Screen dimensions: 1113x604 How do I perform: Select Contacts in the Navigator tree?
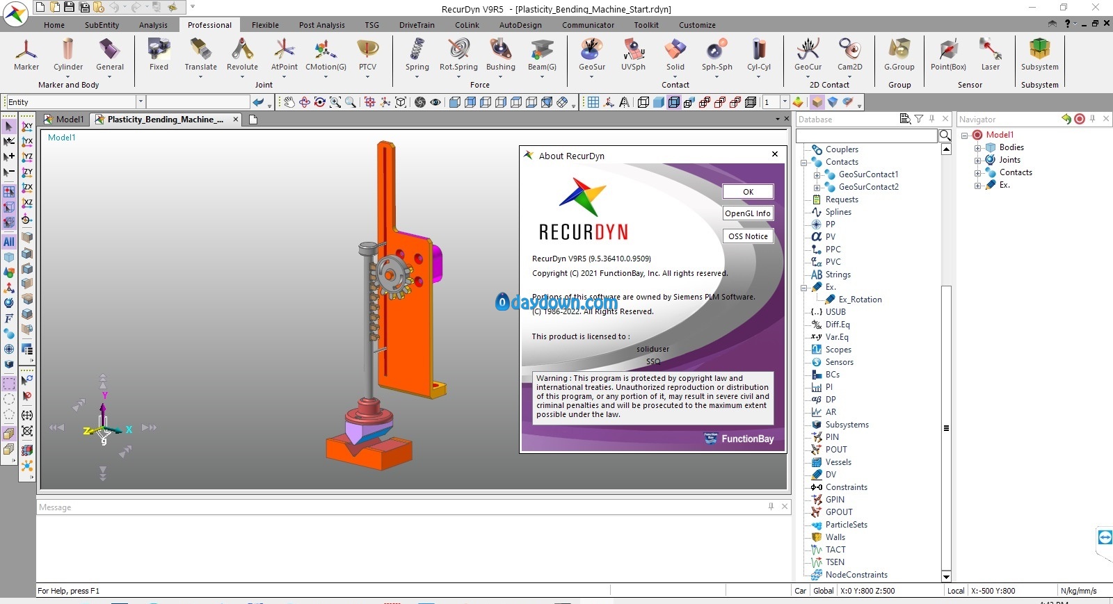click(x=1016, y=172)
